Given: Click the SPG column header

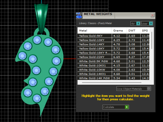Looking at the screenshot, I should pos(145,30).
